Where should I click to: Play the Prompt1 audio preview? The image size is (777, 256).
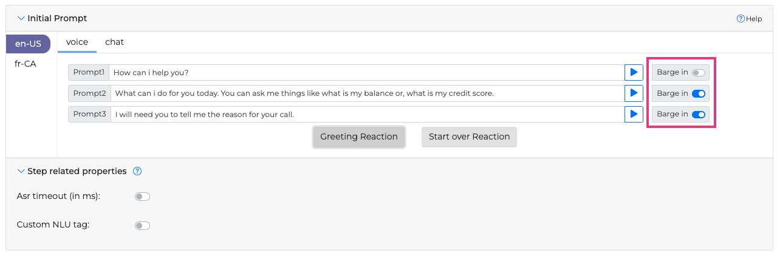pos(634,72)
